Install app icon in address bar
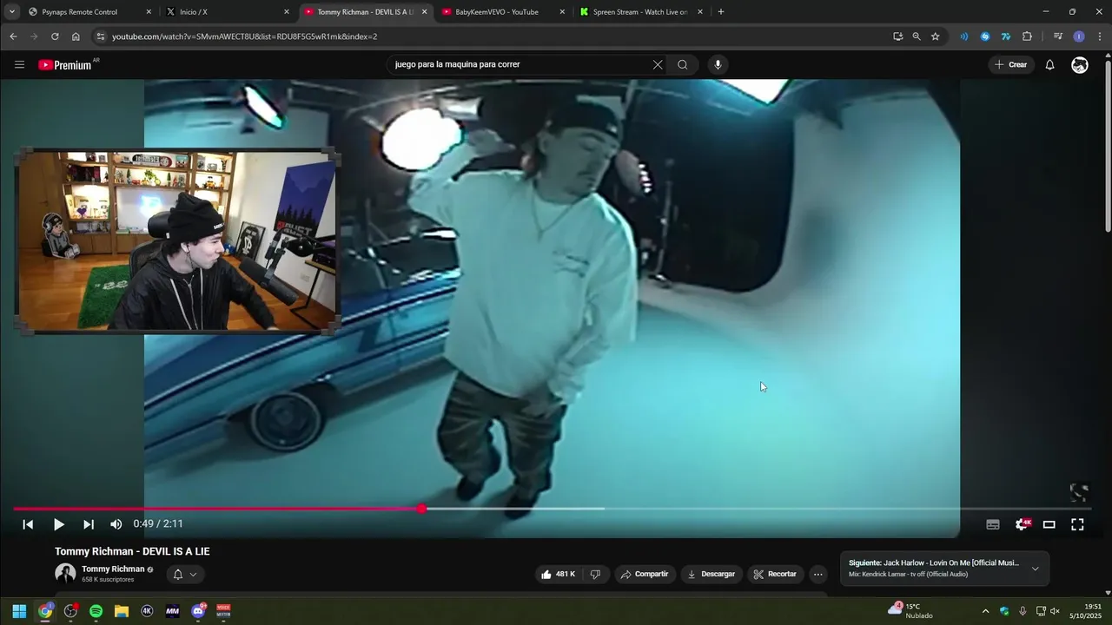This screenshot has width=1112, height=625. [897, 36]
